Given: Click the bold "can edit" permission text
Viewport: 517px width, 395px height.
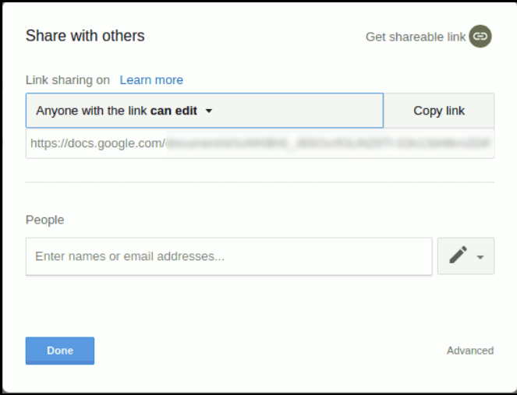Looking at the screenshot, I should (174, 111).
